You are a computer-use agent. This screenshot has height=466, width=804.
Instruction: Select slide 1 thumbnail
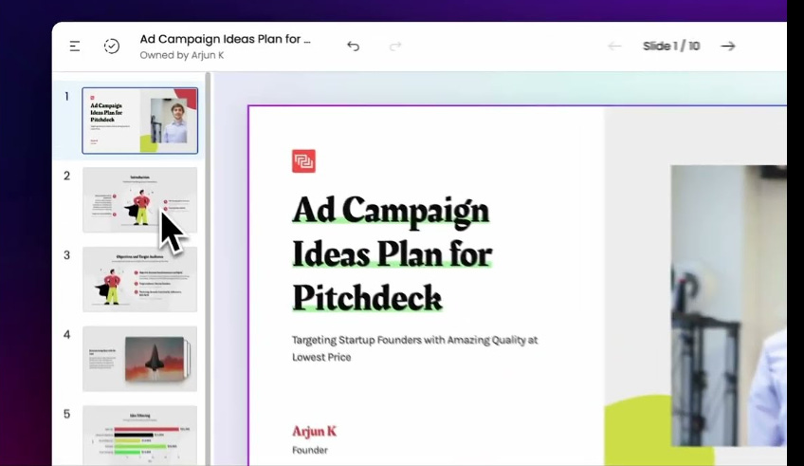pyautogui.click(x=140, y=121)
